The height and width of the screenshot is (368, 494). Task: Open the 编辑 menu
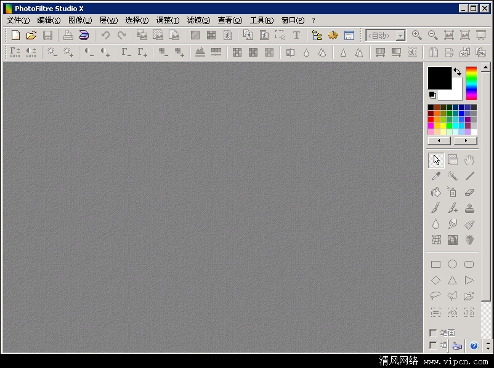[49, 20]
